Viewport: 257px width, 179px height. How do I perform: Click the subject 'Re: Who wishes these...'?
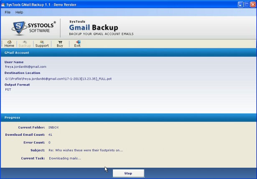(x=86, y=150)
